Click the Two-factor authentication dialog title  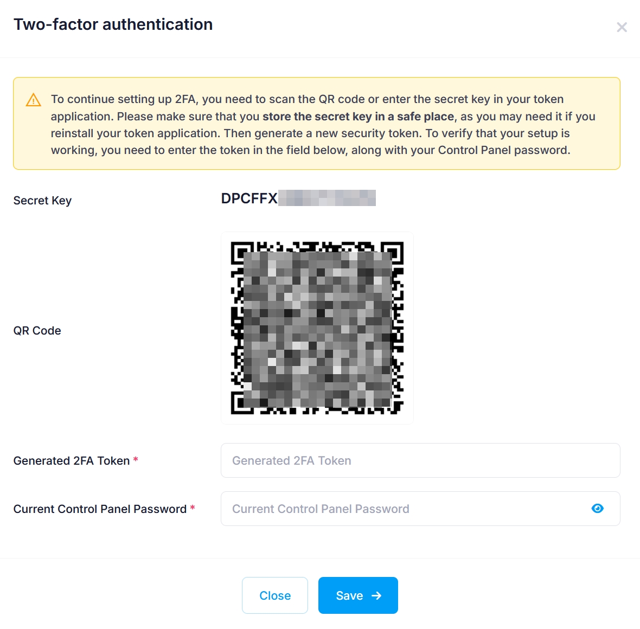[113, 24]
